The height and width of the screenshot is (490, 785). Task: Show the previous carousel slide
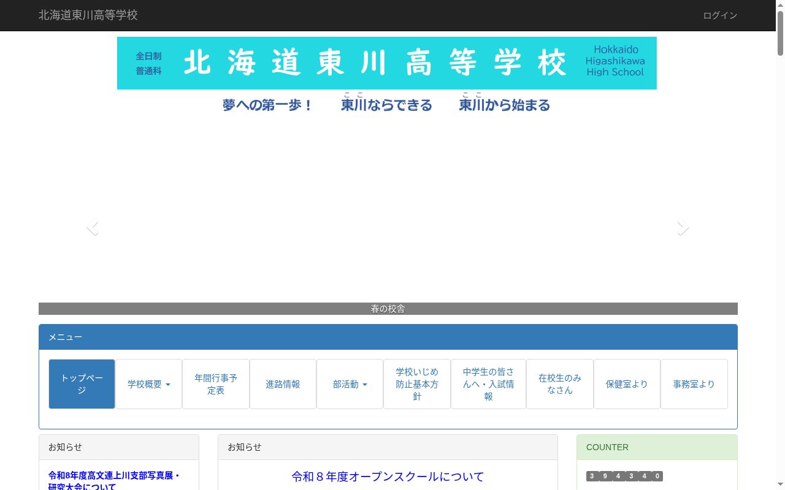[x=93, y=228]
